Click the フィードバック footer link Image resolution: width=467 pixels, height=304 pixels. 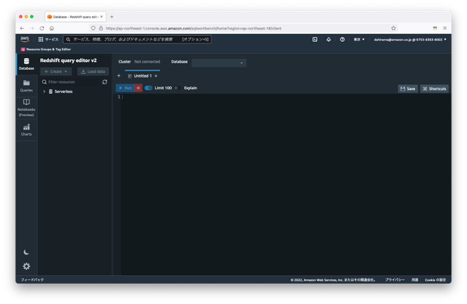click(x=32, y=280)
